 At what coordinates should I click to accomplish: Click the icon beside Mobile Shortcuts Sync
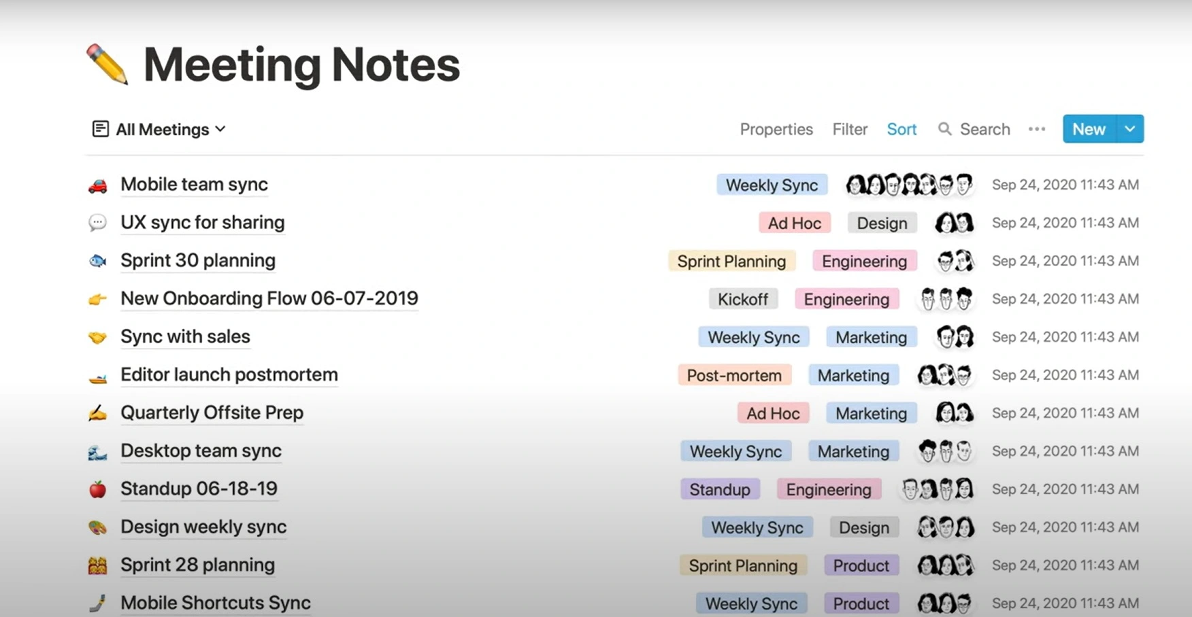(x=98, y=603)
